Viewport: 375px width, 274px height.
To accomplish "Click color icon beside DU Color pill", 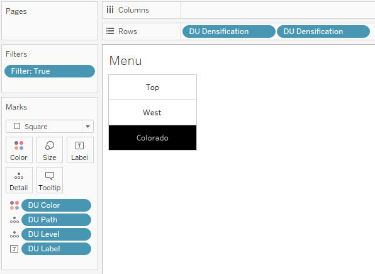I will 14,205.
